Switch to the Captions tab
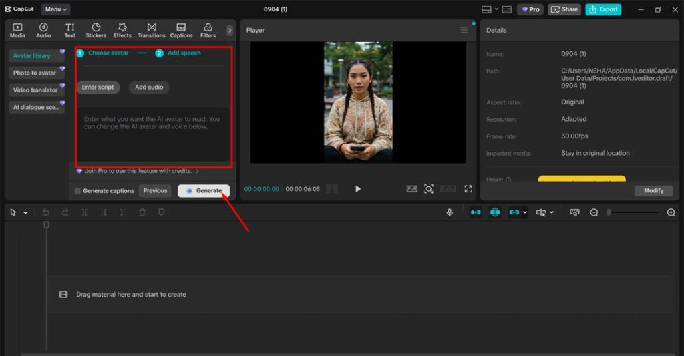The image size is (684, 356). 181,30
